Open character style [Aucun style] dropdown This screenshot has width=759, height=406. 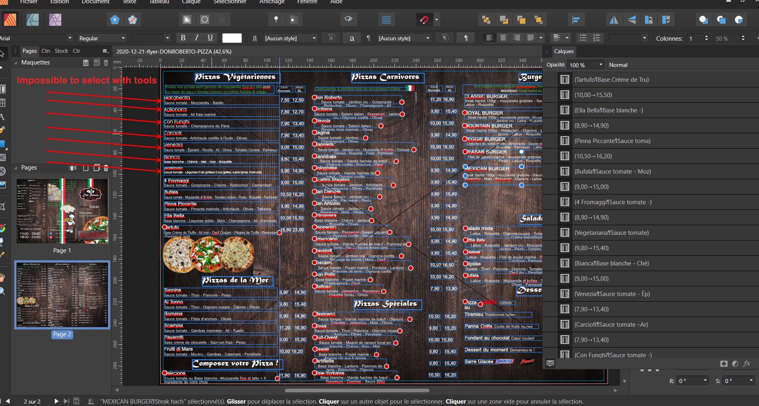point(290,38)
